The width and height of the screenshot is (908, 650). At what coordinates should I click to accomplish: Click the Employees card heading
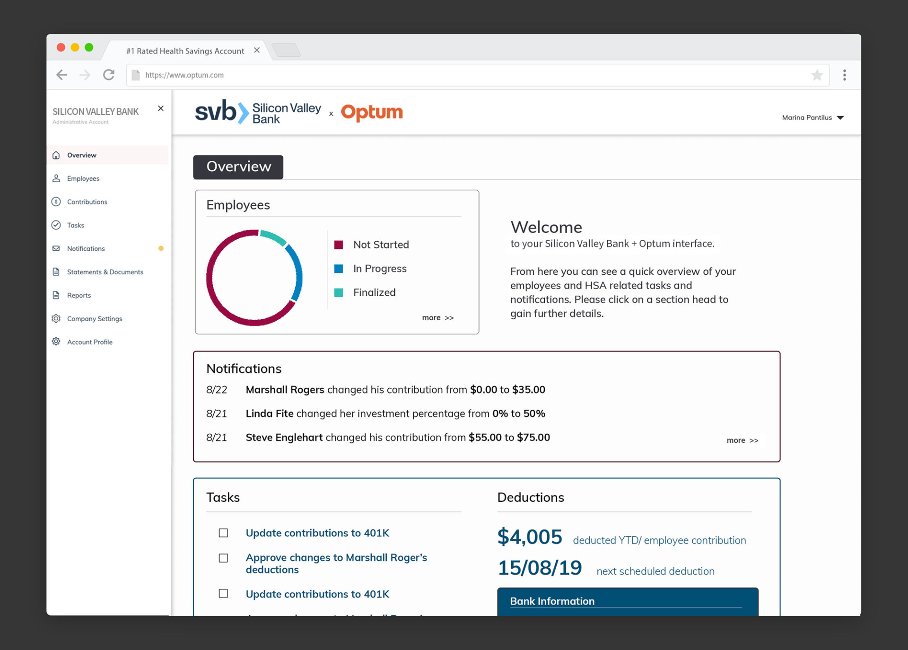click(238, 205)
